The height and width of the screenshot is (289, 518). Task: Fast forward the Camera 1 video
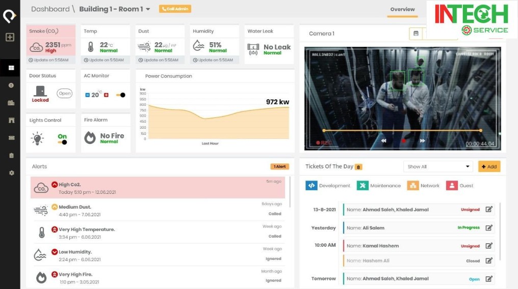pyautogui.click(x=423, y=141)
